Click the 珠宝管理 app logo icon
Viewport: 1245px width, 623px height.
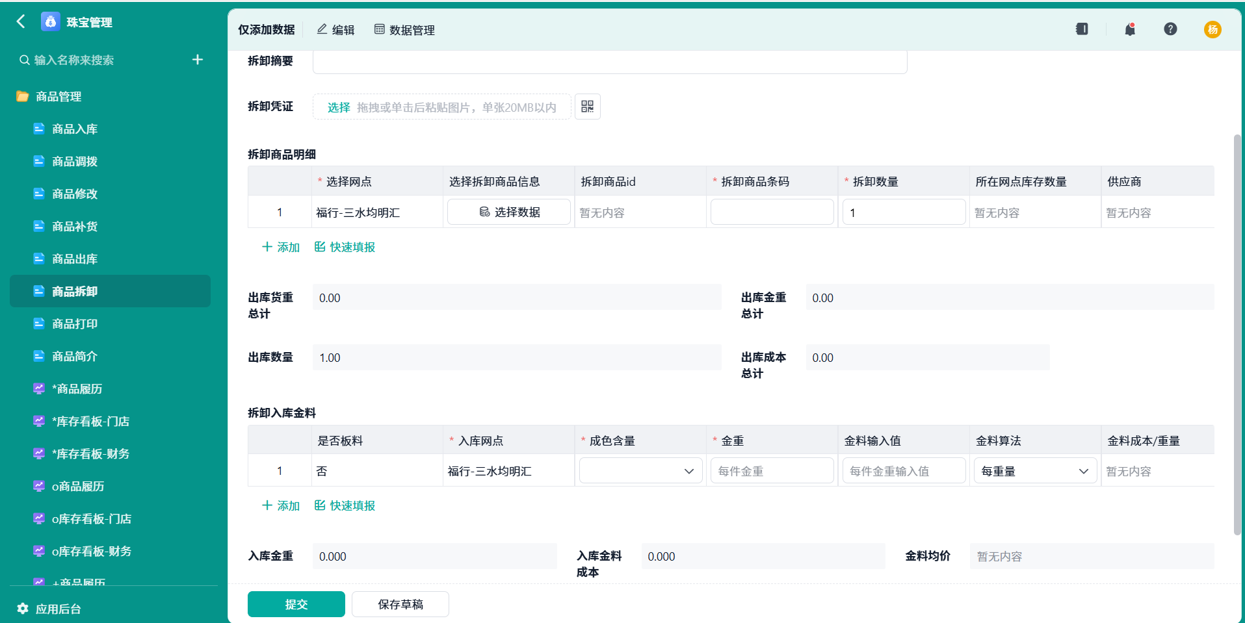pyautogui.click(x=50, y=21)
